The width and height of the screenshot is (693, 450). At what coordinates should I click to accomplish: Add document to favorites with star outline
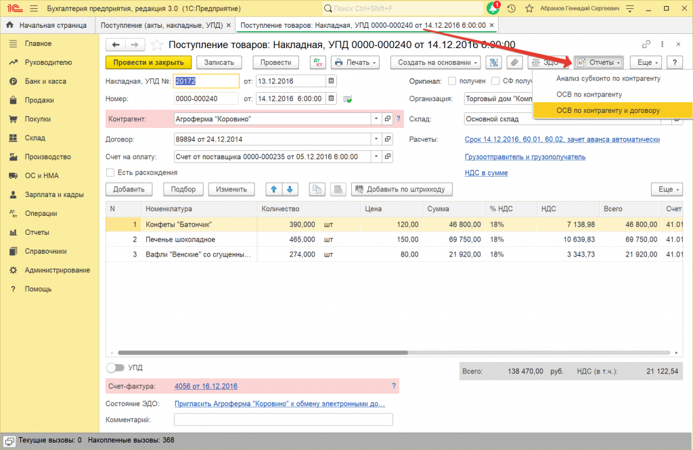pyautogui.click(x=157, y=45)
